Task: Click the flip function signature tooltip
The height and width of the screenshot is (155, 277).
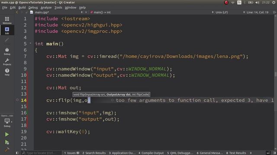Action: point(111,95)
